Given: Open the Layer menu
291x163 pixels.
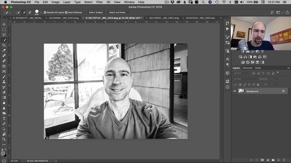Looking at the screenshot, I should [67, 2].
